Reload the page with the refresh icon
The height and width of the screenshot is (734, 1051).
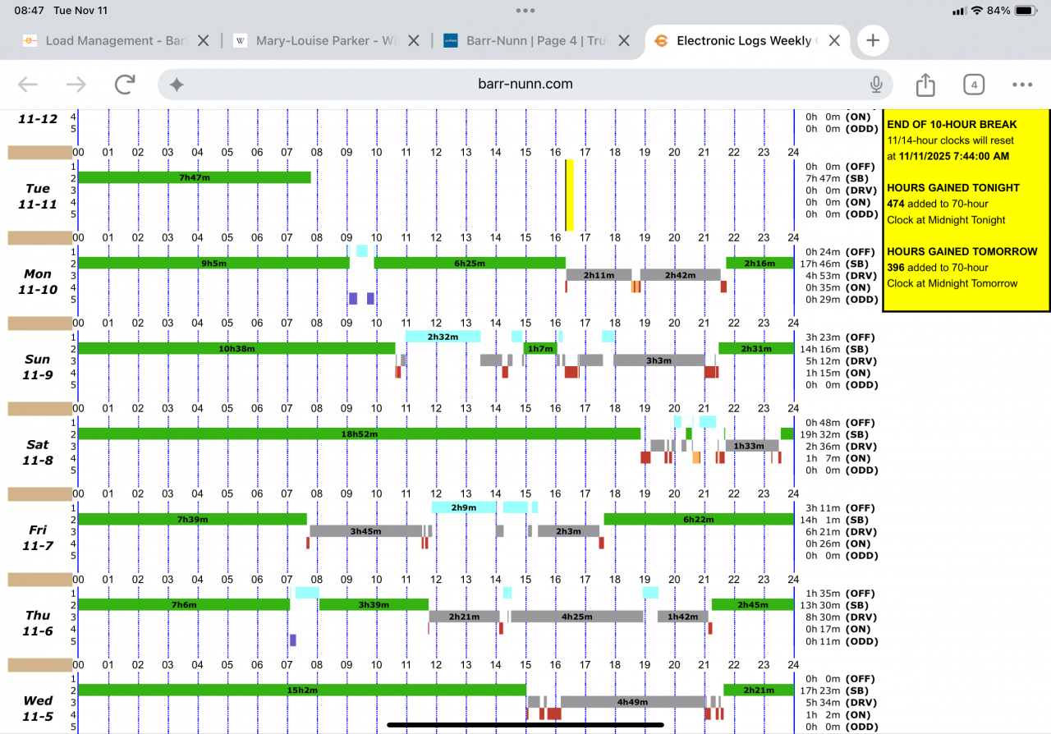coord(125,85)
